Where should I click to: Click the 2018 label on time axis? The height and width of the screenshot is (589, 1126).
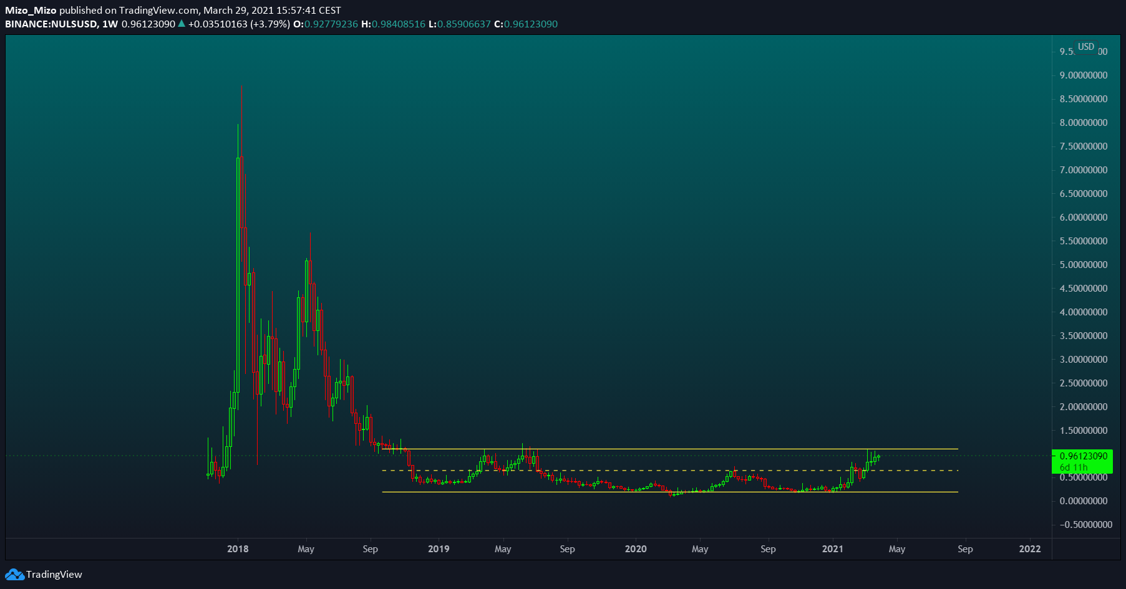[238, 549]
